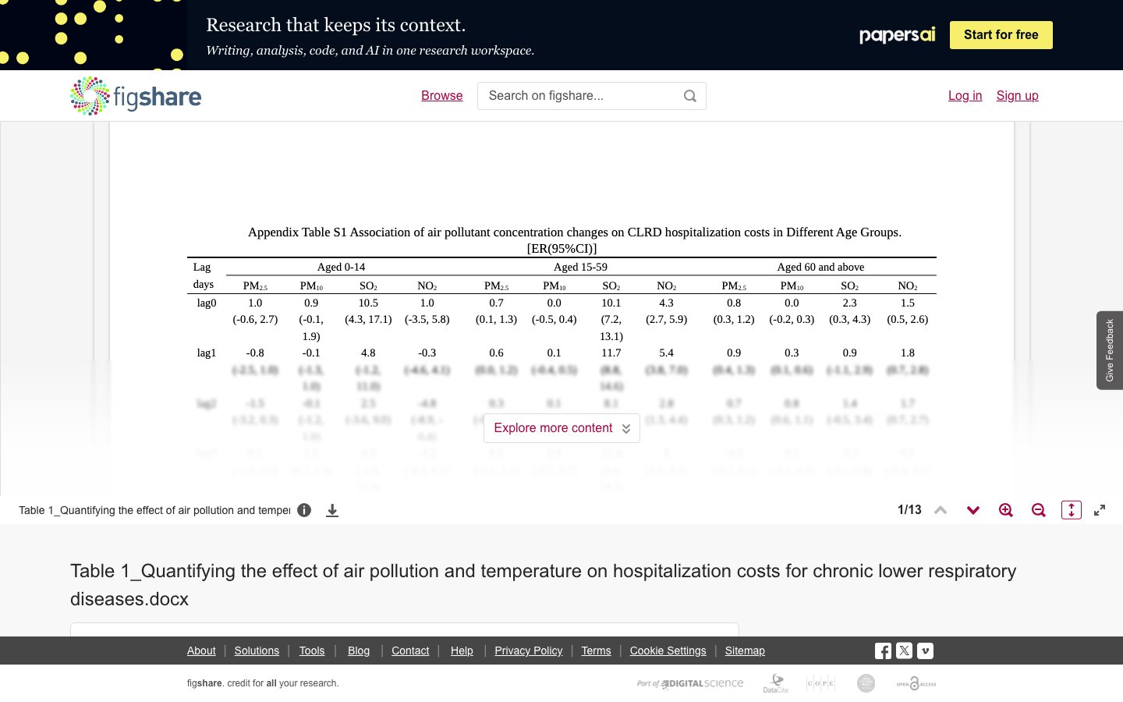This screenshot has width=1123, height=702.
Task: Open file info icon
Action: [304, 510]
